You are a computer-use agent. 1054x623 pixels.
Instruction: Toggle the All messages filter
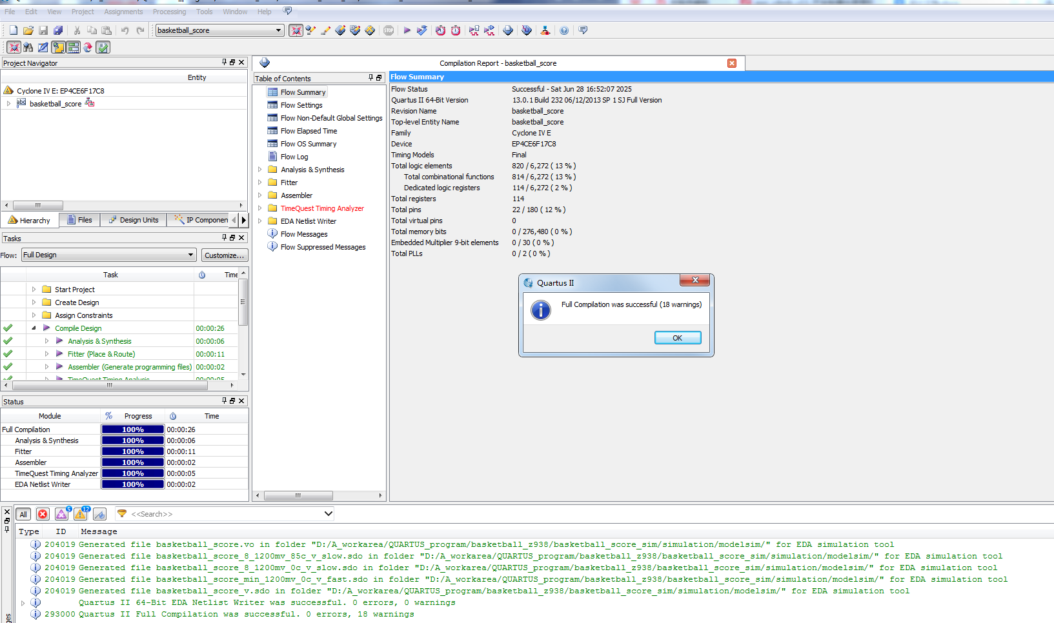pyautogui.click(x=23, y=514)
